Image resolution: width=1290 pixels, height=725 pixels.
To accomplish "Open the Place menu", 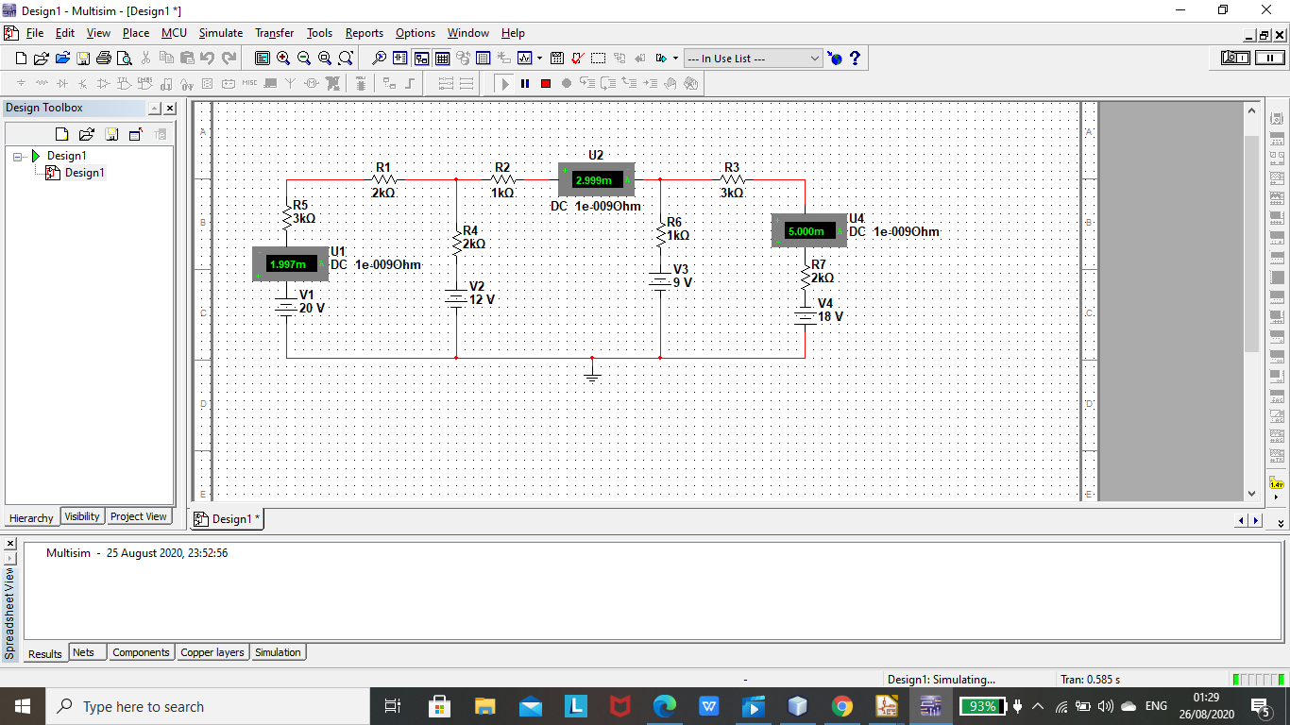I will (x=136, y=33).
